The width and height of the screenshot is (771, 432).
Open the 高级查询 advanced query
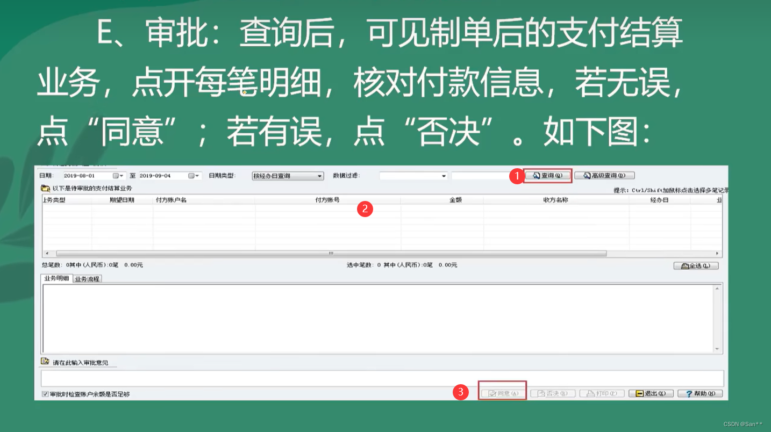click(x=604, y=176)
